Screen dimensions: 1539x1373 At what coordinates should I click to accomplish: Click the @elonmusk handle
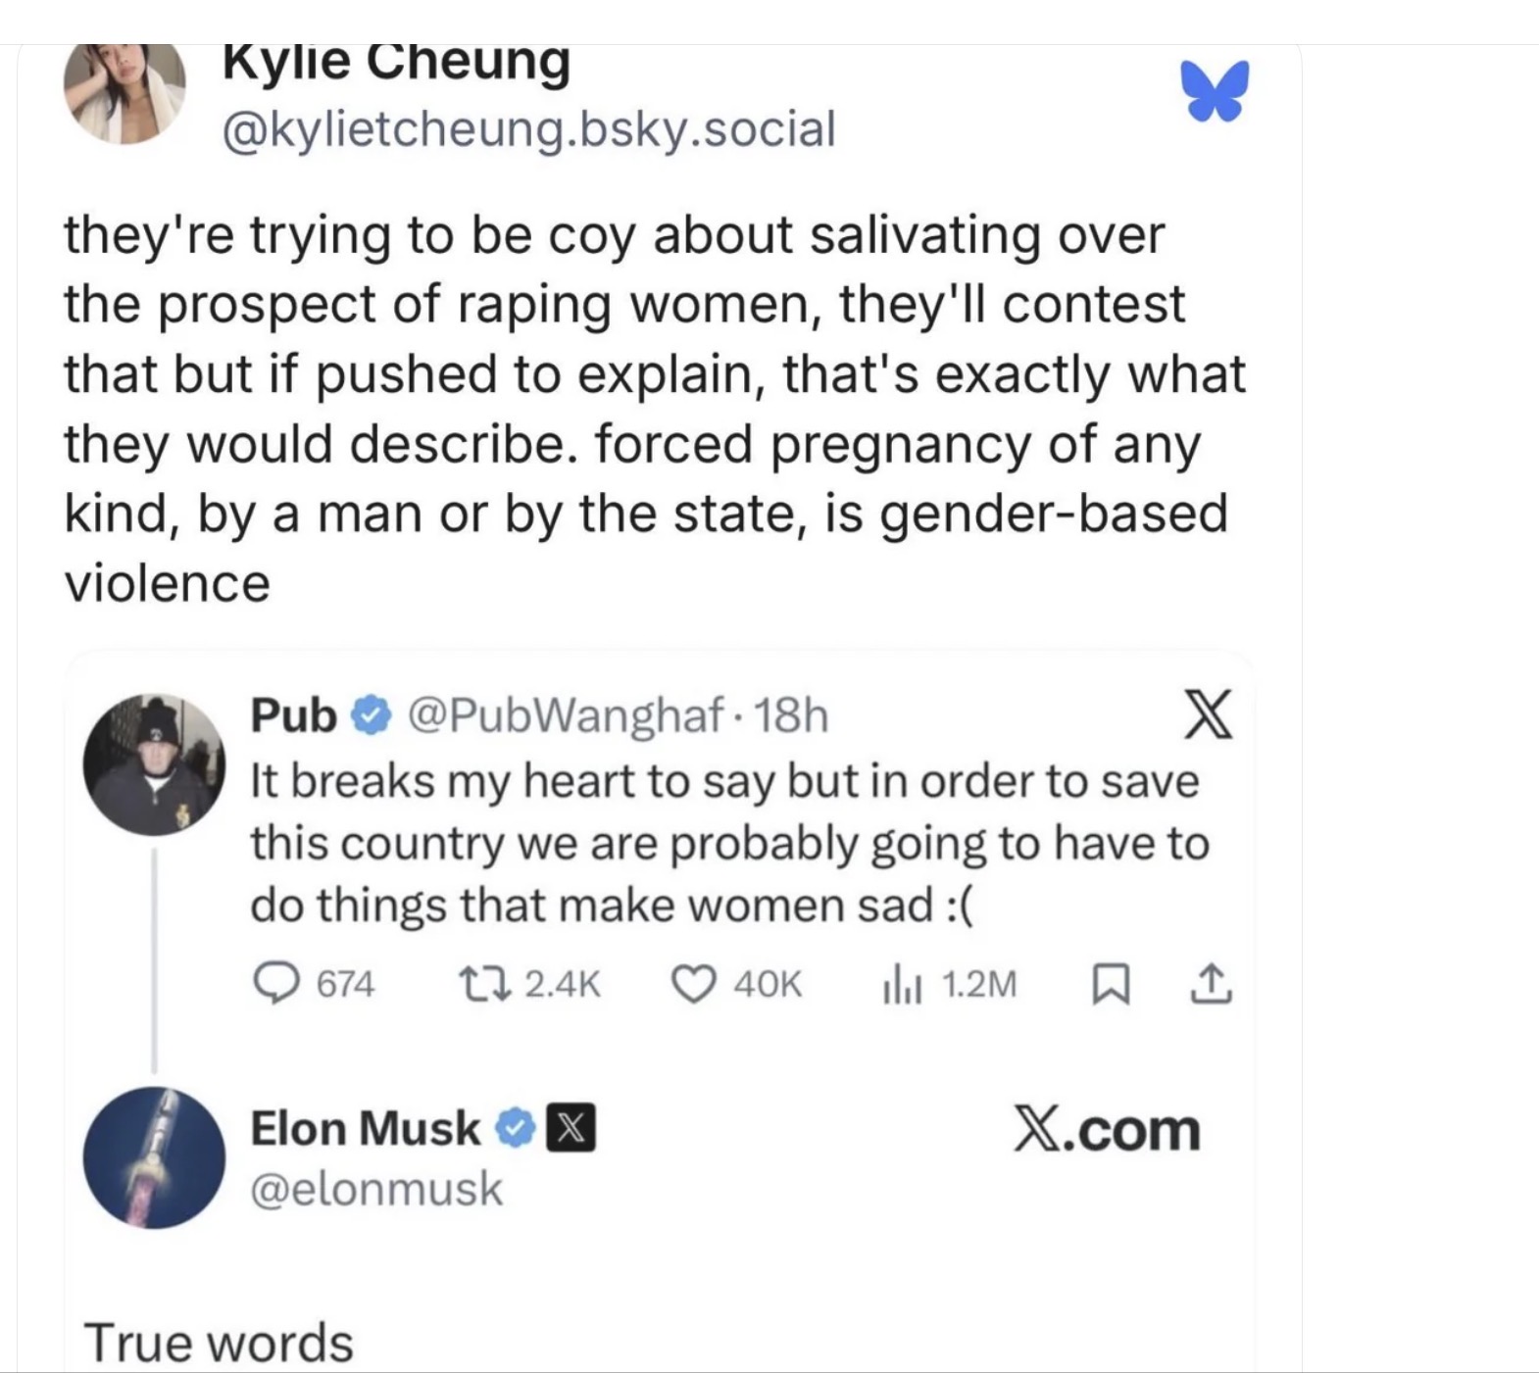point(376,1189)
